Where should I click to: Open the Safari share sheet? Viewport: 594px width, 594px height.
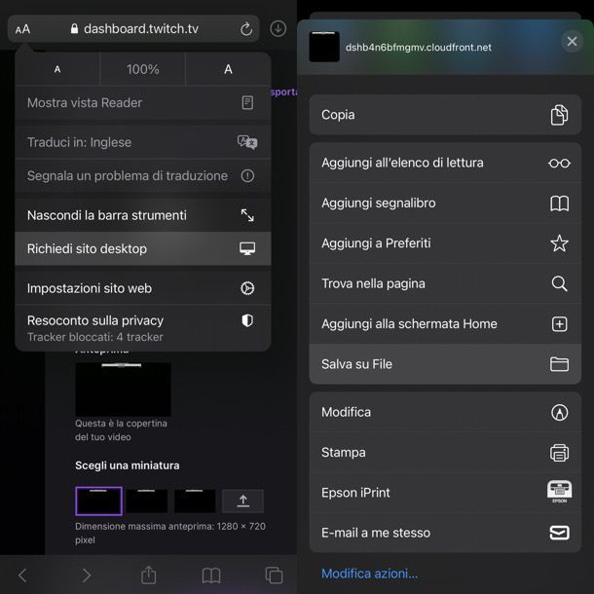tap(148, 575)
